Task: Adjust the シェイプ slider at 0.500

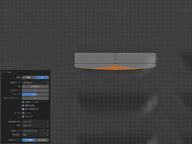Action: click(x=35, y=94)
